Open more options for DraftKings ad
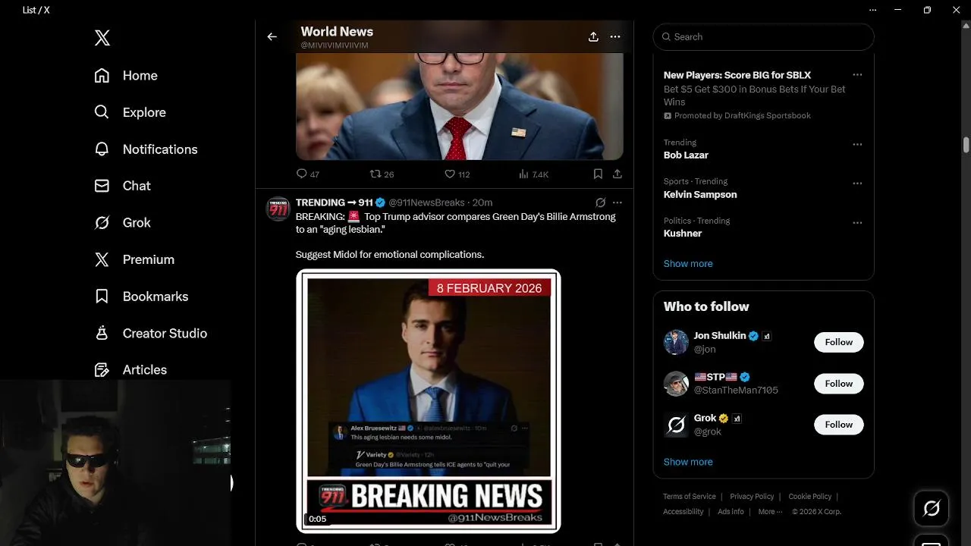 857,75
